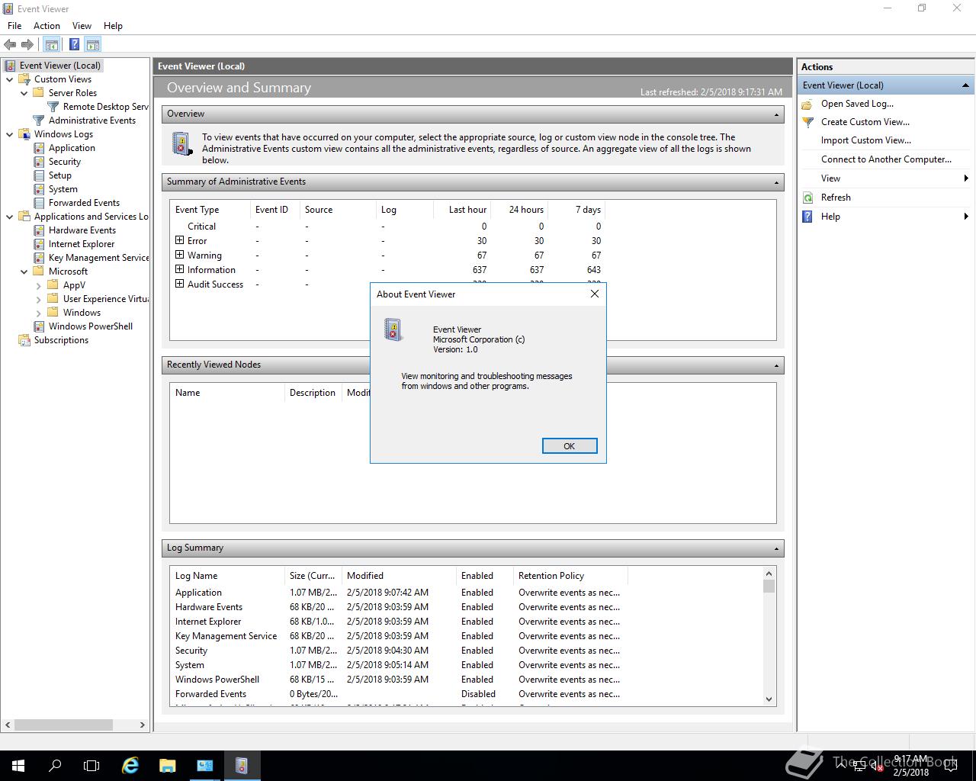
Task: Expand the Windows folder node
Action: click(39, 313)
